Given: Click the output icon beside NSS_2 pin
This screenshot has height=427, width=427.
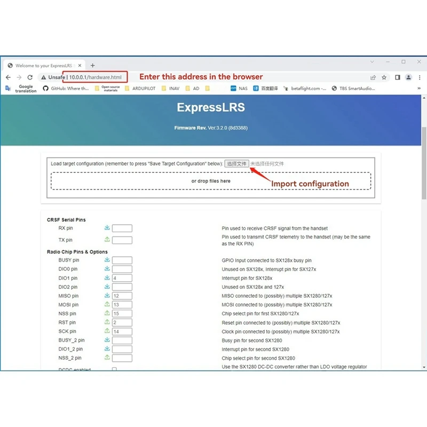Looking at the screenshot, I should (107, 357).
